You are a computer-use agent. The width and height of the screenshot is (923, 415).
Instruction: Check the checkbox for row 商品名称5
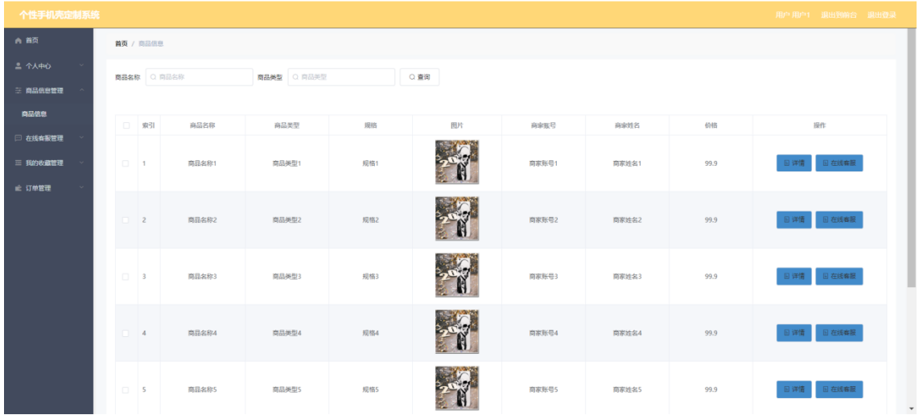(x=126, y=390)
